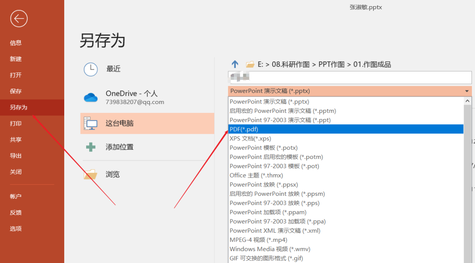The image size is (475, 263).
Task: Select PowerPoint 97-2003 模板 (*.pot)
Action: coord(346,166)
